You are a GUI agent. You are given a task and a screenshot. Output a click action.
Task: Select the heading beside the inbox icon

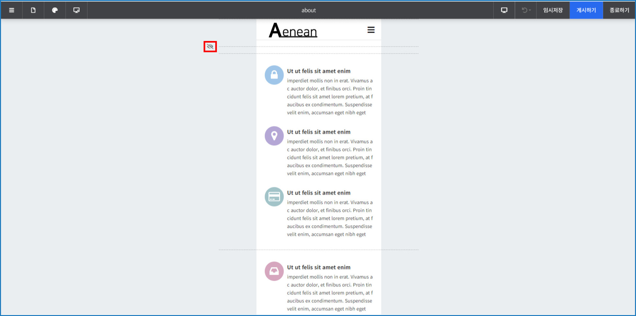tap(319, 267)
